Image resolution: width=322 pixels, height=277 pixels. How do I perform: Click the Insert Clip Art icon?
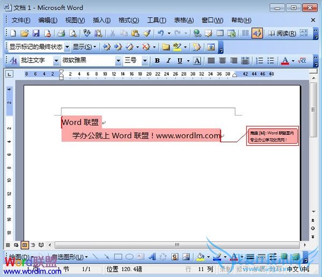point(175,257)
